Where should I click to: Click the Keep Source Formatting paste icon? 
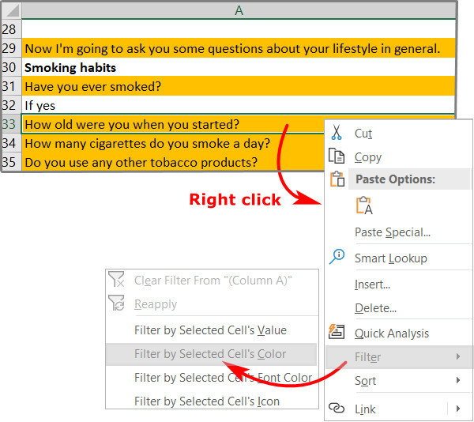point(364,205)
